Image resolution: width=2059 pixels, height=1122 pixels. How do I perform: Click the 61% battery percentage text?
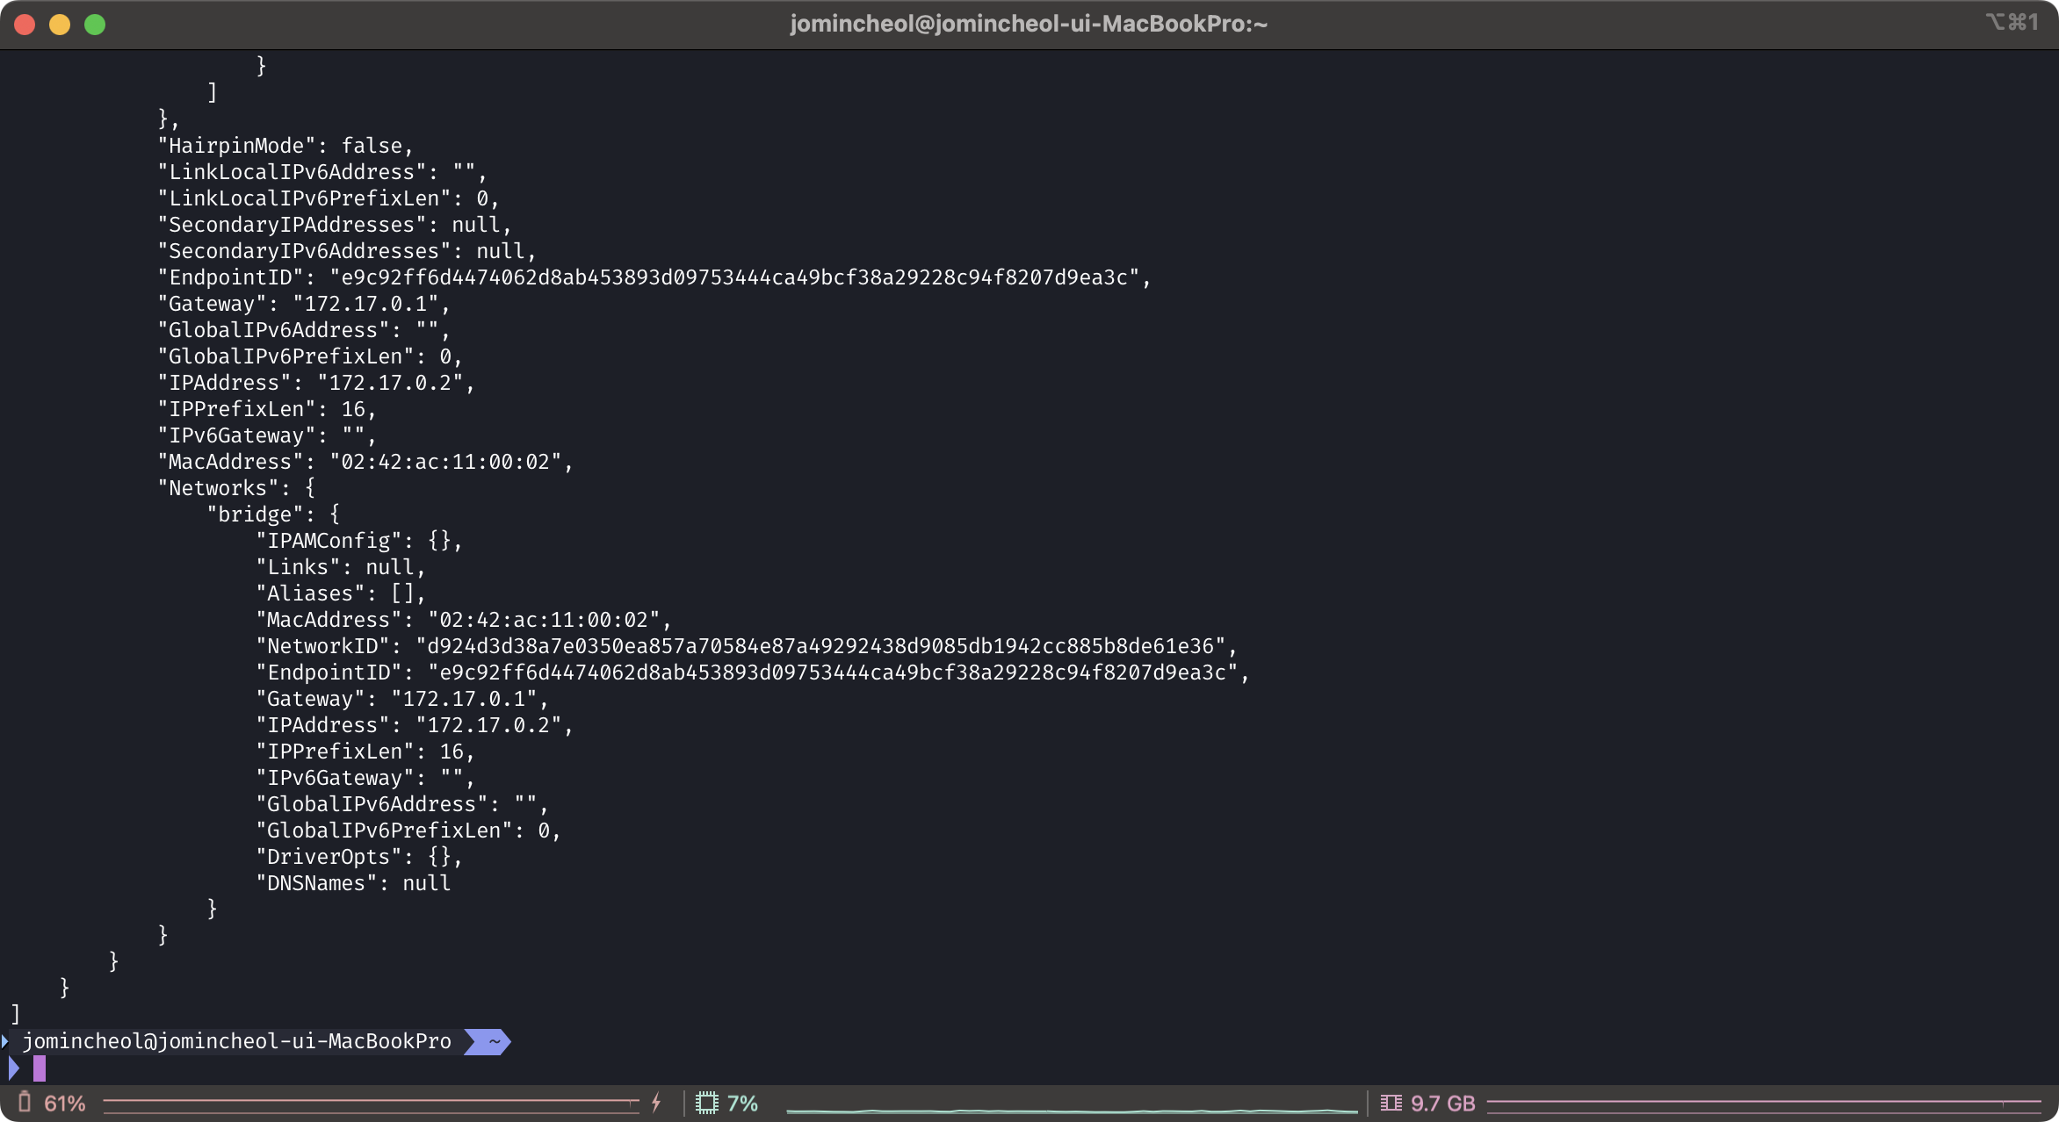point(65,1104)
